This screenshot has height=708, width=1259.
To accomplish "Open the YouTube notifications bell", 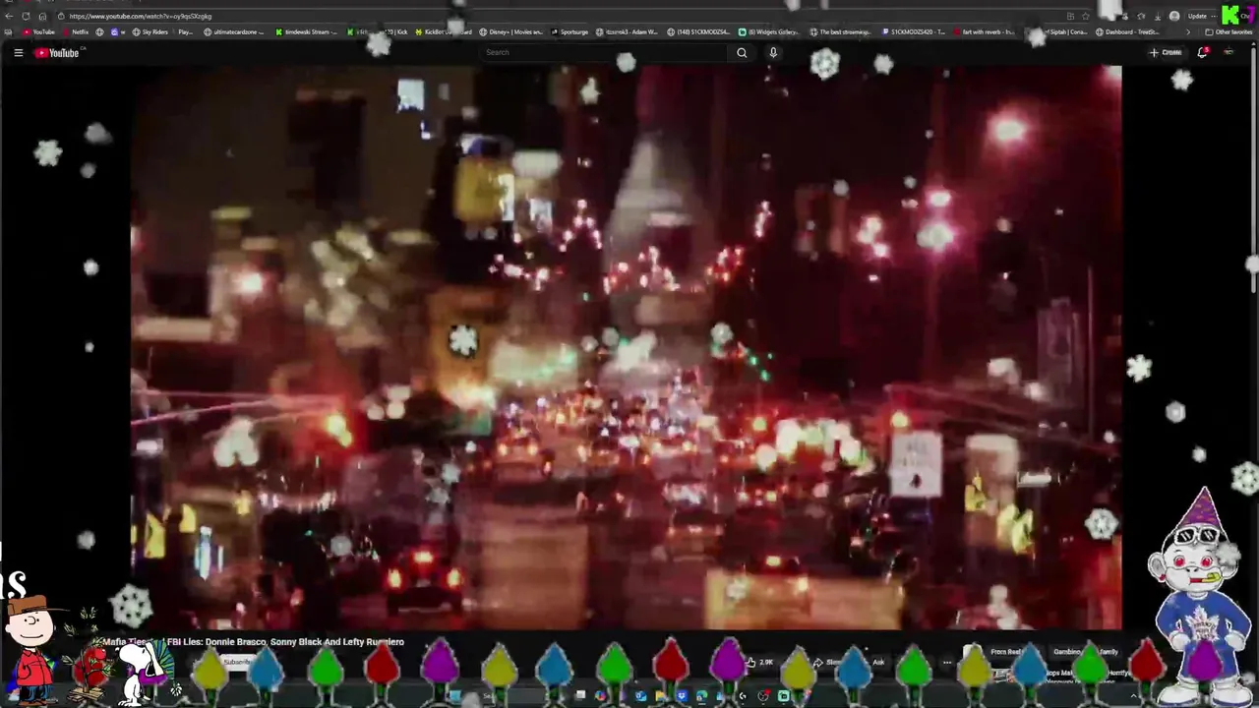I will [1202, 52].
